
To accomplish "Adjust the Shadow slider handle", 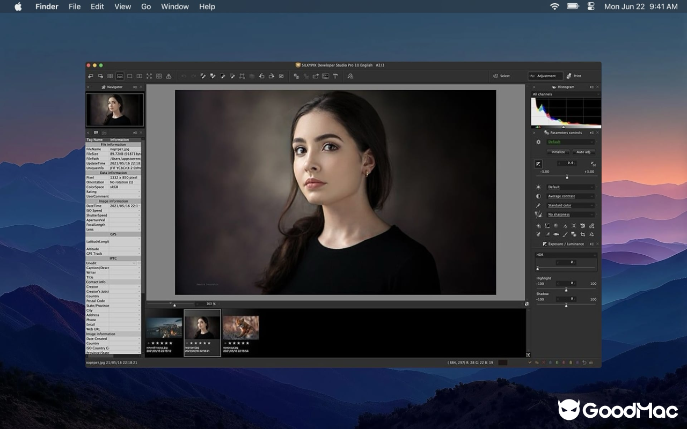I will [x=566, y=305].
